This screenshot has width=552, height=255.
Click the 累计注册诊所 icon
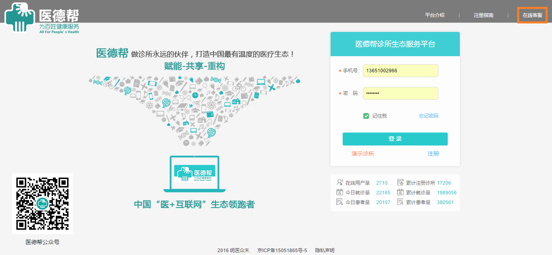click(400, 183)
